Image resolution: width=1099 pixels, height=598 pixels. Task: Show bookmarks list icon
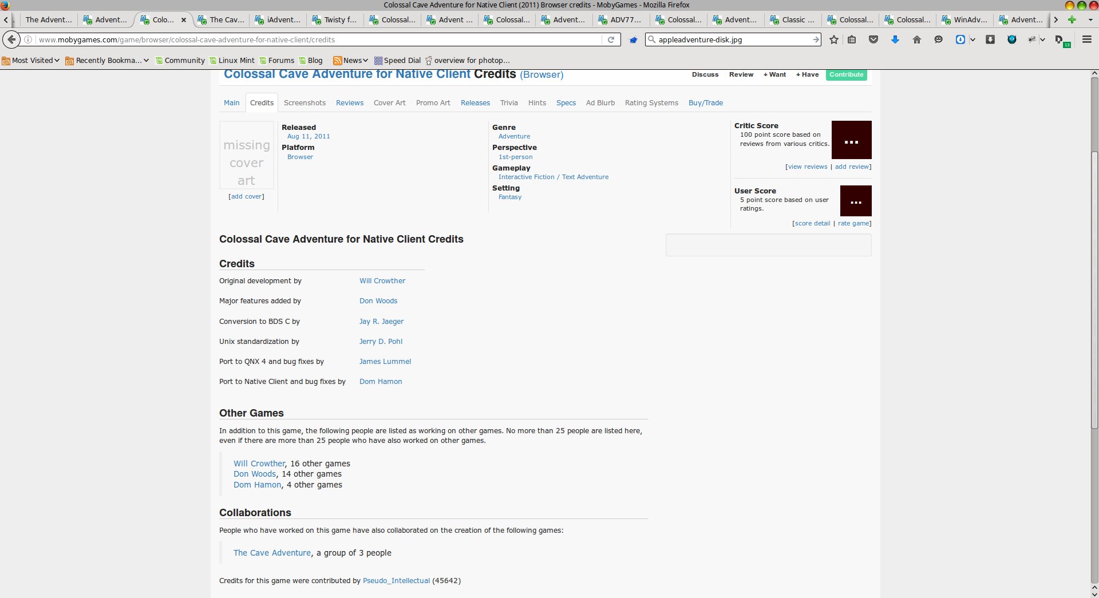852,39
